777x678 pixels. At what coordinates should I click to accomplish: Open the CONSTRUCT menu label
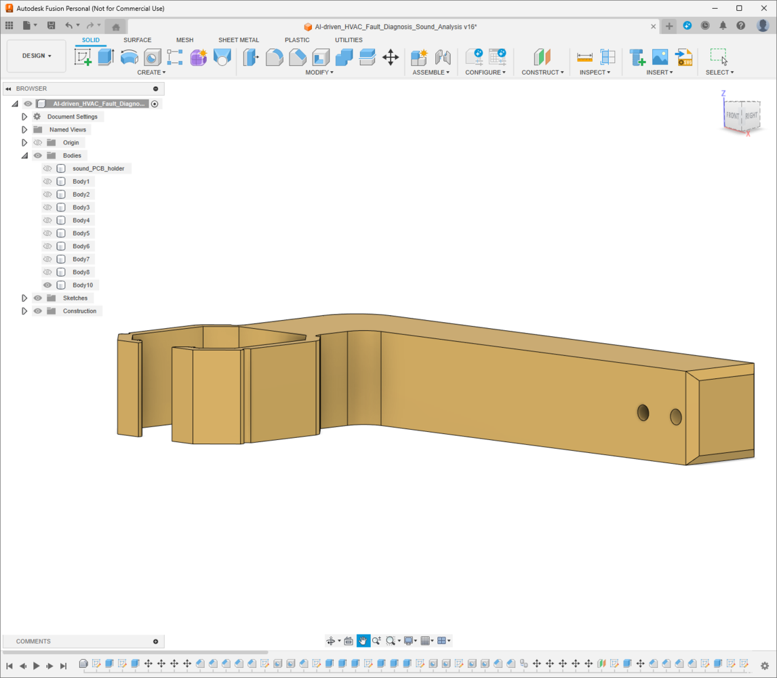[542, 73]
